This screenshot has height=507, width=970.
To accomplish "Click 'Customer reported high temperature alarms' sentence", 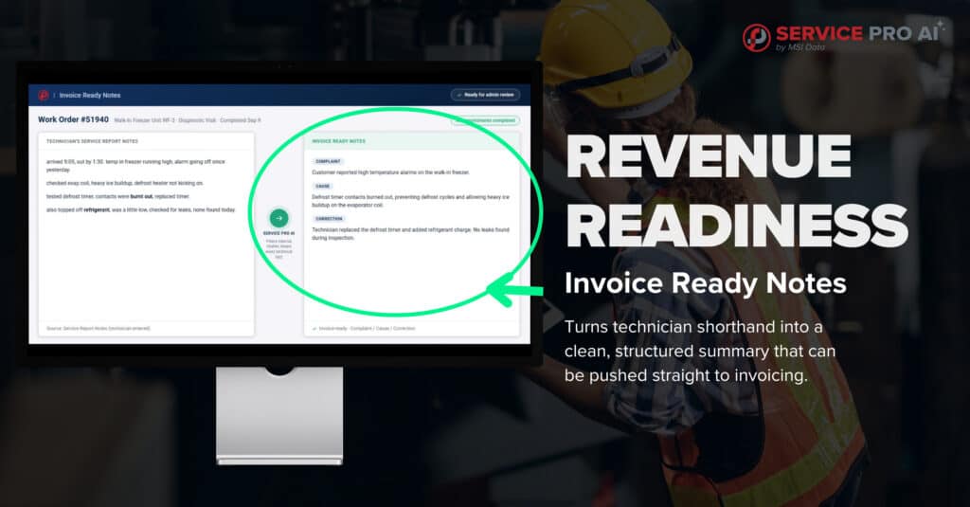I will point(390,172).
